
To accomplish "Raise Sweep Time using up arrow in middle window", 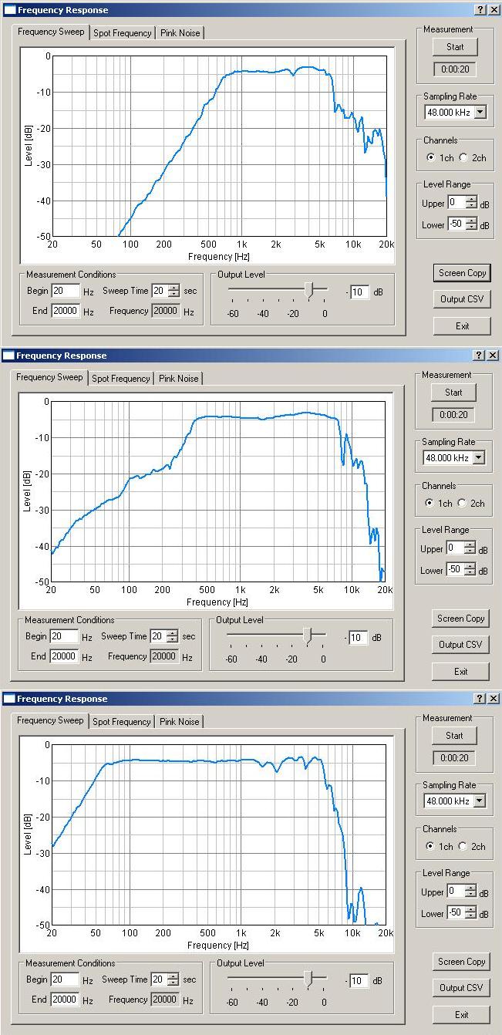I will click(173, 633).
